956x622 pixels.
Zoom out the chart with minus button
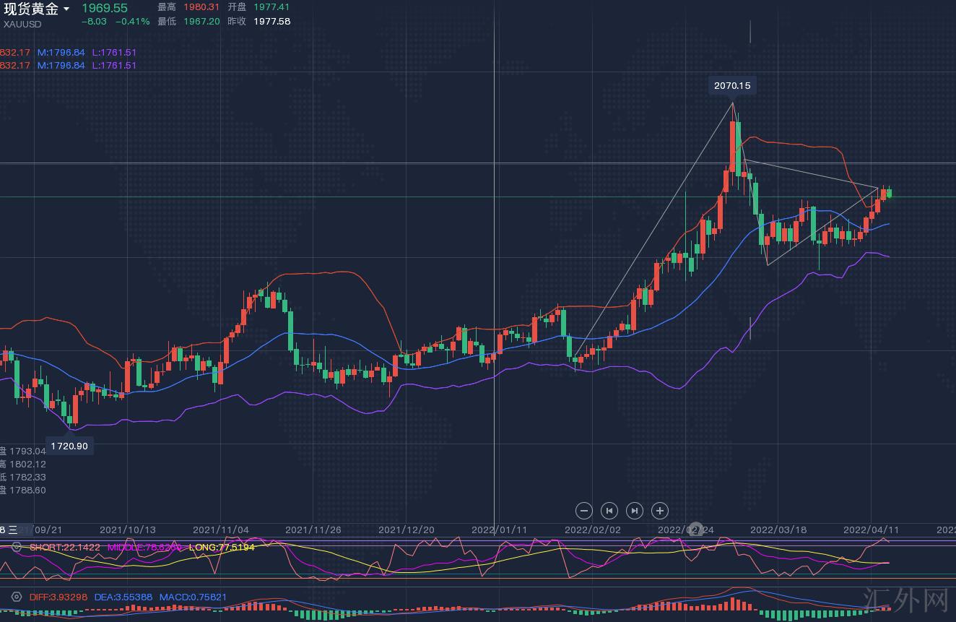pyautogui.click(x=584, y=511)
